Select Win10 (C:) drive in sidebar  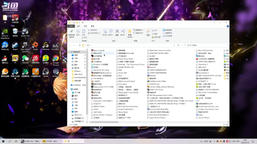[x=77, y=115]
